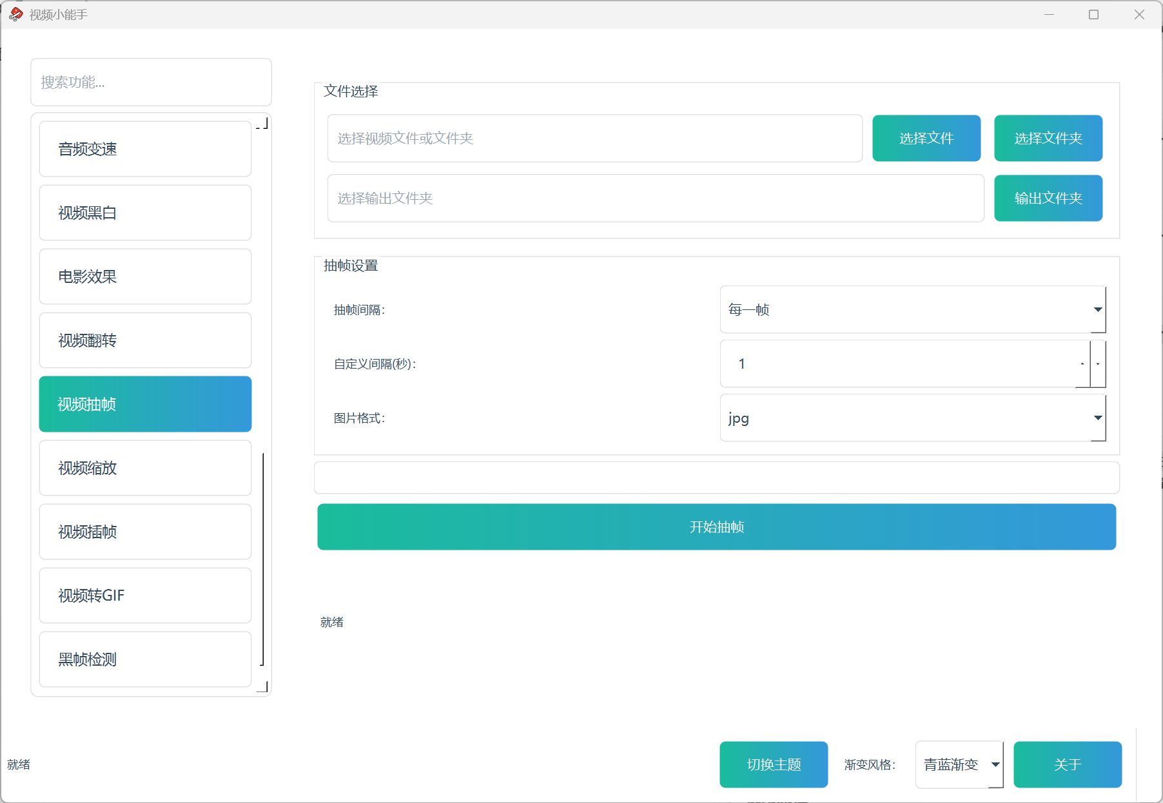Click the 图片格式 label
The image size is (1163, 803).
click(359, 418)
